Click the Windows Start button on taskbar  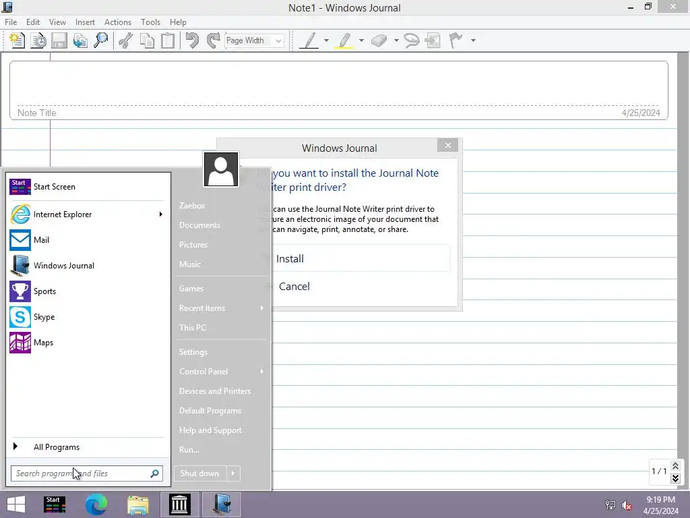[16, 505]
